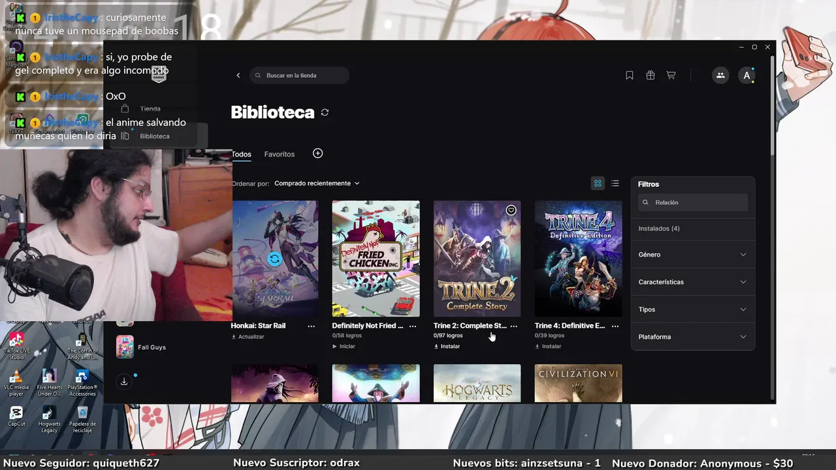Open the account profile avatar 'A'
This screenshot has height=470, width=836.
747,76
